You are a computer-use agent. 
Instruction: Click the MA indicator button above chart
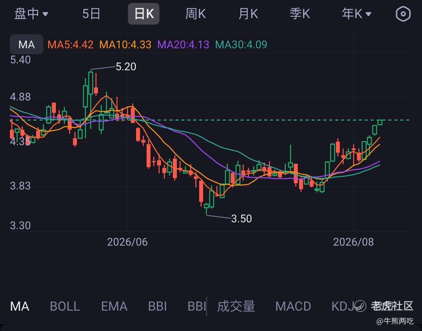pos(27,44)
